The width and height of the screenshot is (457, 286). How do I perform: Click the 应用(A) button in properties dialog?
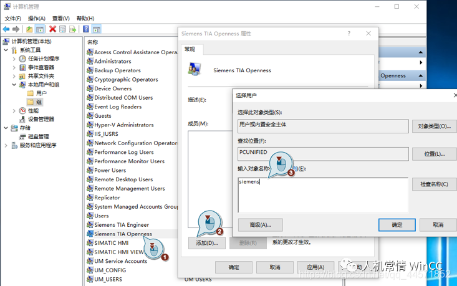coord(315,267)
